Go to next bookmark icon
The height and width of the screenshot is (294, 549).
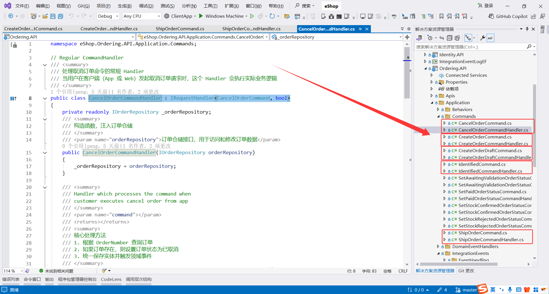[457, 16]
